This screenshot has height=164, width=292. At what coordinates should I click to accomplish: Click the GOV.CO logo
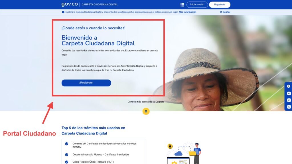70,5
